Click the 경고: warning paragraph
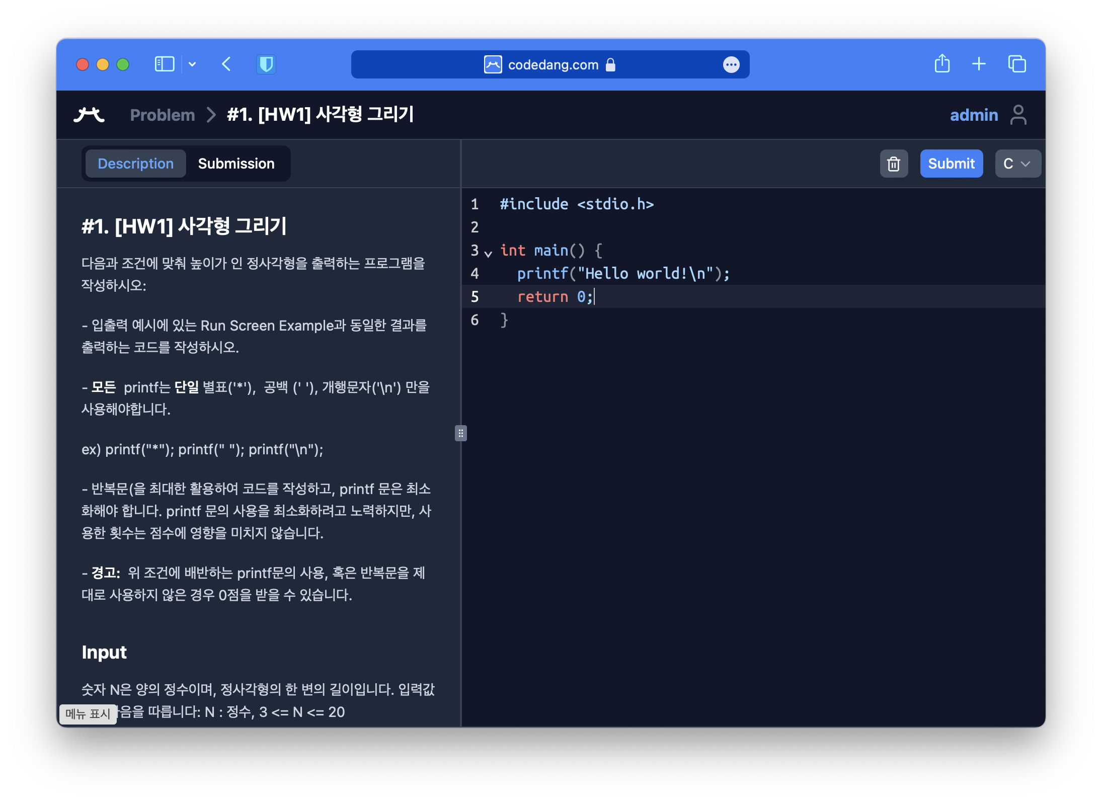Viewport: 1102px width, 802px height. pos(254,584)
